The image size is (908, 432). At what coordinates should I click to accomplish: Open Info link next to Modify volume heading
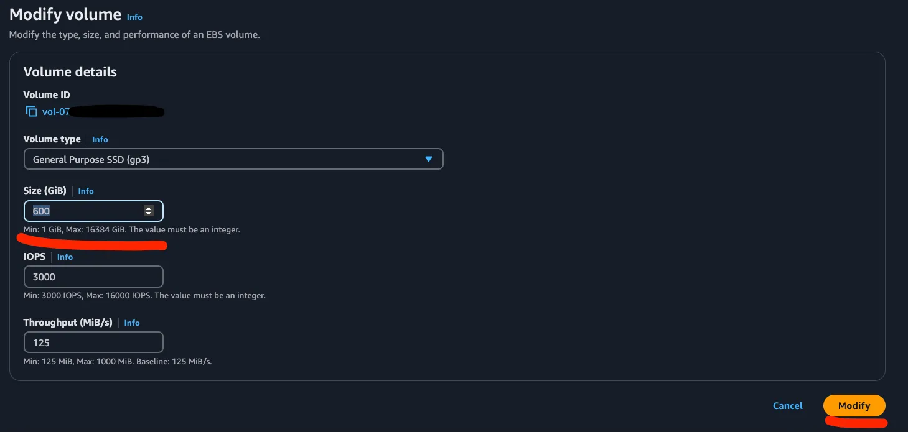[x=134, y=17]
